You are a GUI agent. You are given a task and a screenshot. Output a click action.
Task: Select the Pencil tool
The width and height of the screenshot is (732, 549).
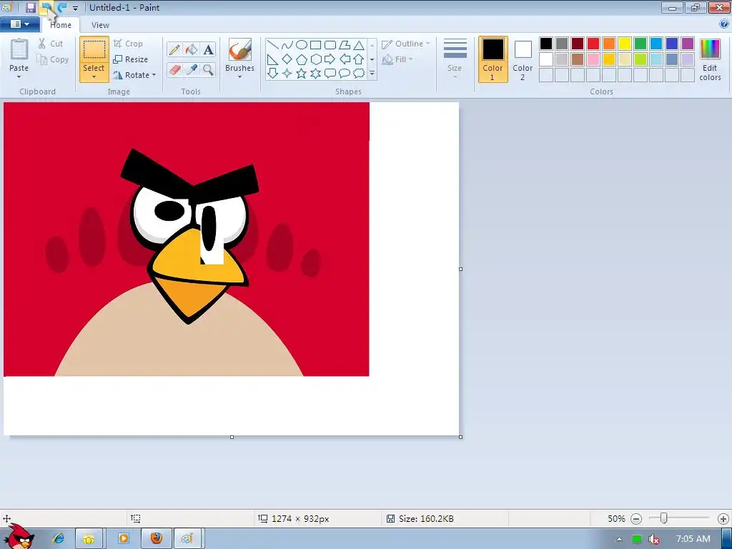click(x=174, y=49)
